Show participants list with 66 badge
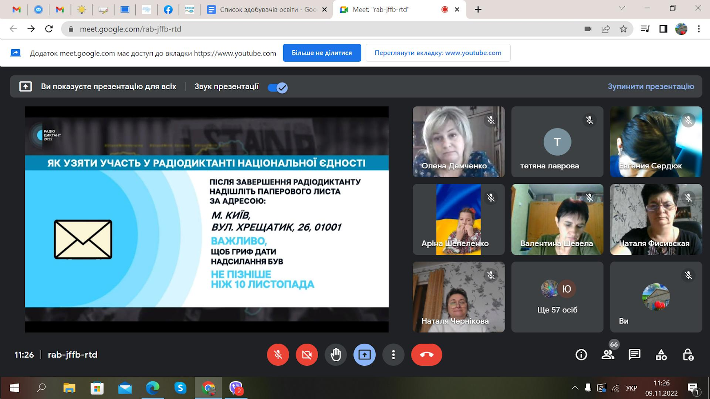Image resolution: width=710 pixels, height=399 pixels. pyautogui.click(x=608, y=355)
